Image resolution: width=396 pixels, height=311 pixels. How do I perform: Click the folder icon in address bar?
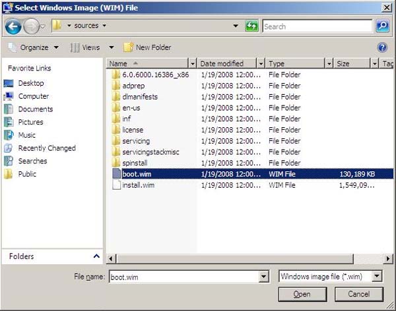tap(57, 26)
